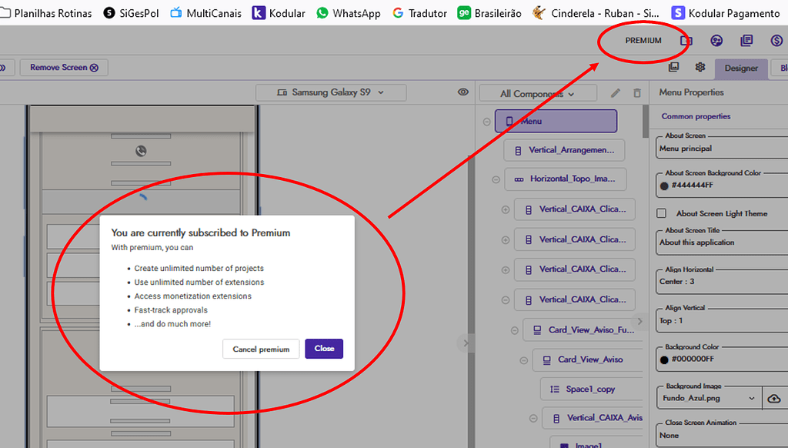The height and width of the screenshot is (448, 788).
Task: Open the Kodular Pagamento bookmark
Action: (x=726, y=13)
